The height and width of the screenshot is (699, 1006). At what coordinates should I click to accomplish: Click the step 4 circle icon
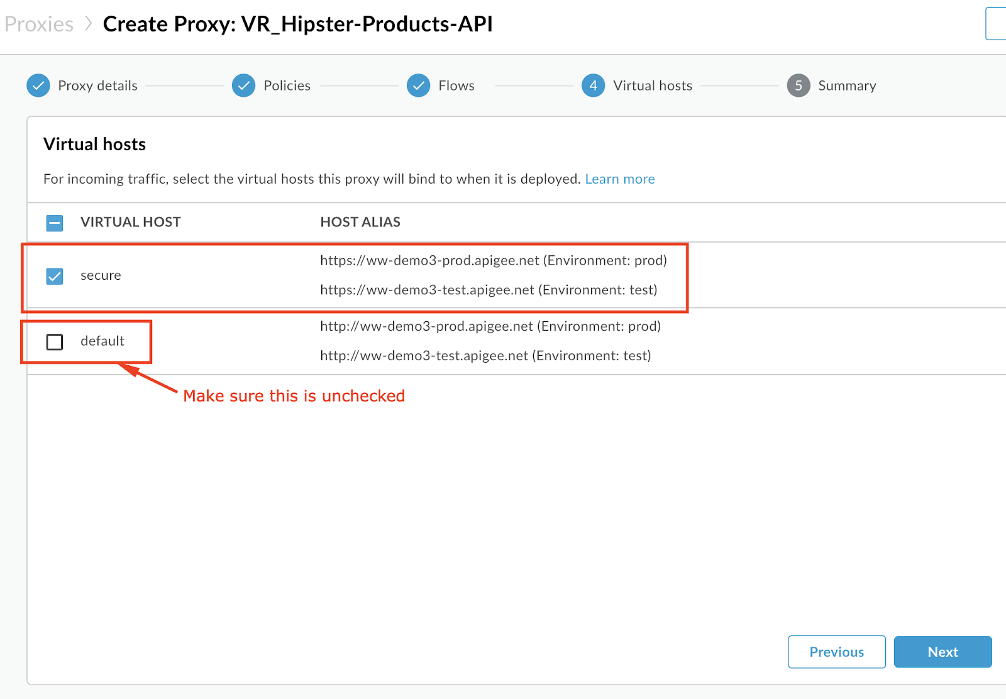coord(593,85)
